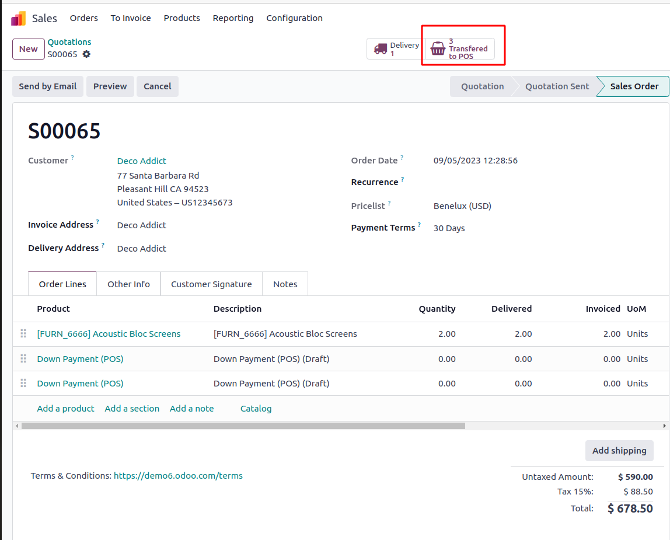This screenshot has width=670, height=540.
Task: Click the Pricelist help question mark
Action: (389, 203)
